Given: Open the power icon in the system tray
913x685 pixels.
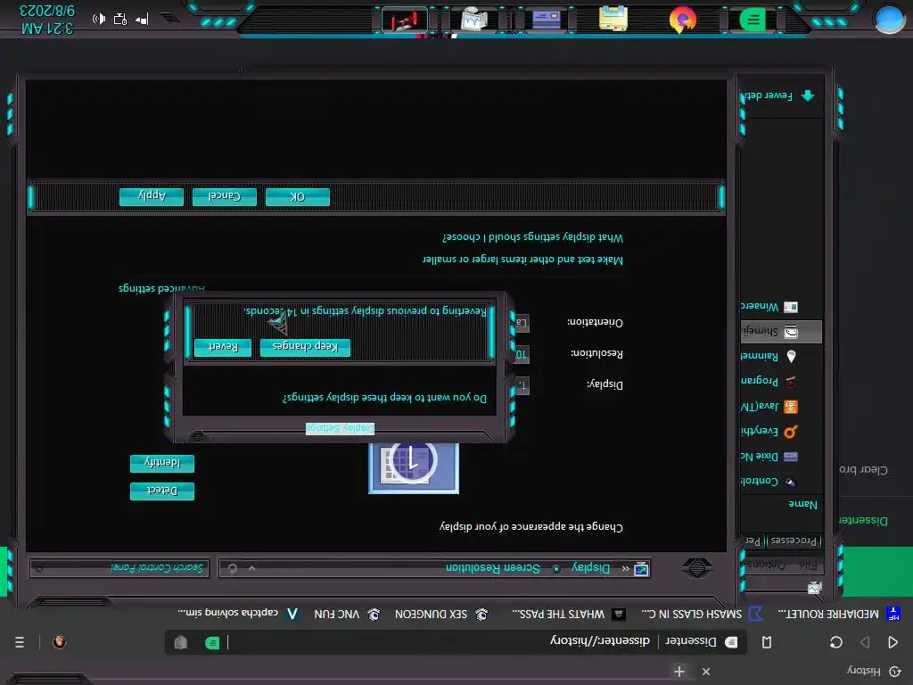Looking at the screenshot, I should tap(120, 19).
